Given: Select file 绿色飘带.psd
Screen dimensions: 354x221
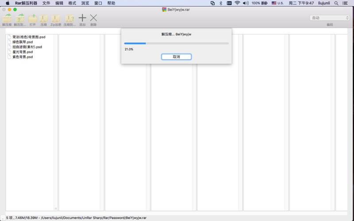Looking at the screenshot, I should pos(23,42).
